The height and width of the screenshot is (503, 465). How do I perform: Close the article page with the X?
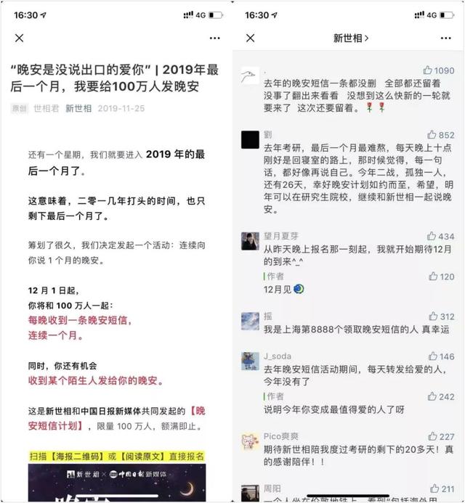(20, 38)
